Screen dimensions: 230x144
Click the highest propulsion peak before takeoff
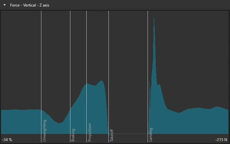[101, 81]
